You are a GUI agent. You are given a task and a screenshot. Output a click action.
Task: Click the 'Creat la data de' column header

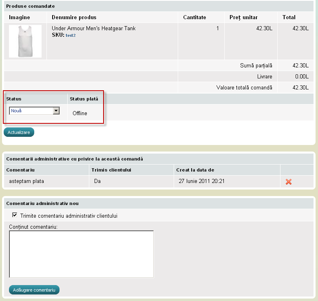coord(195,170)
